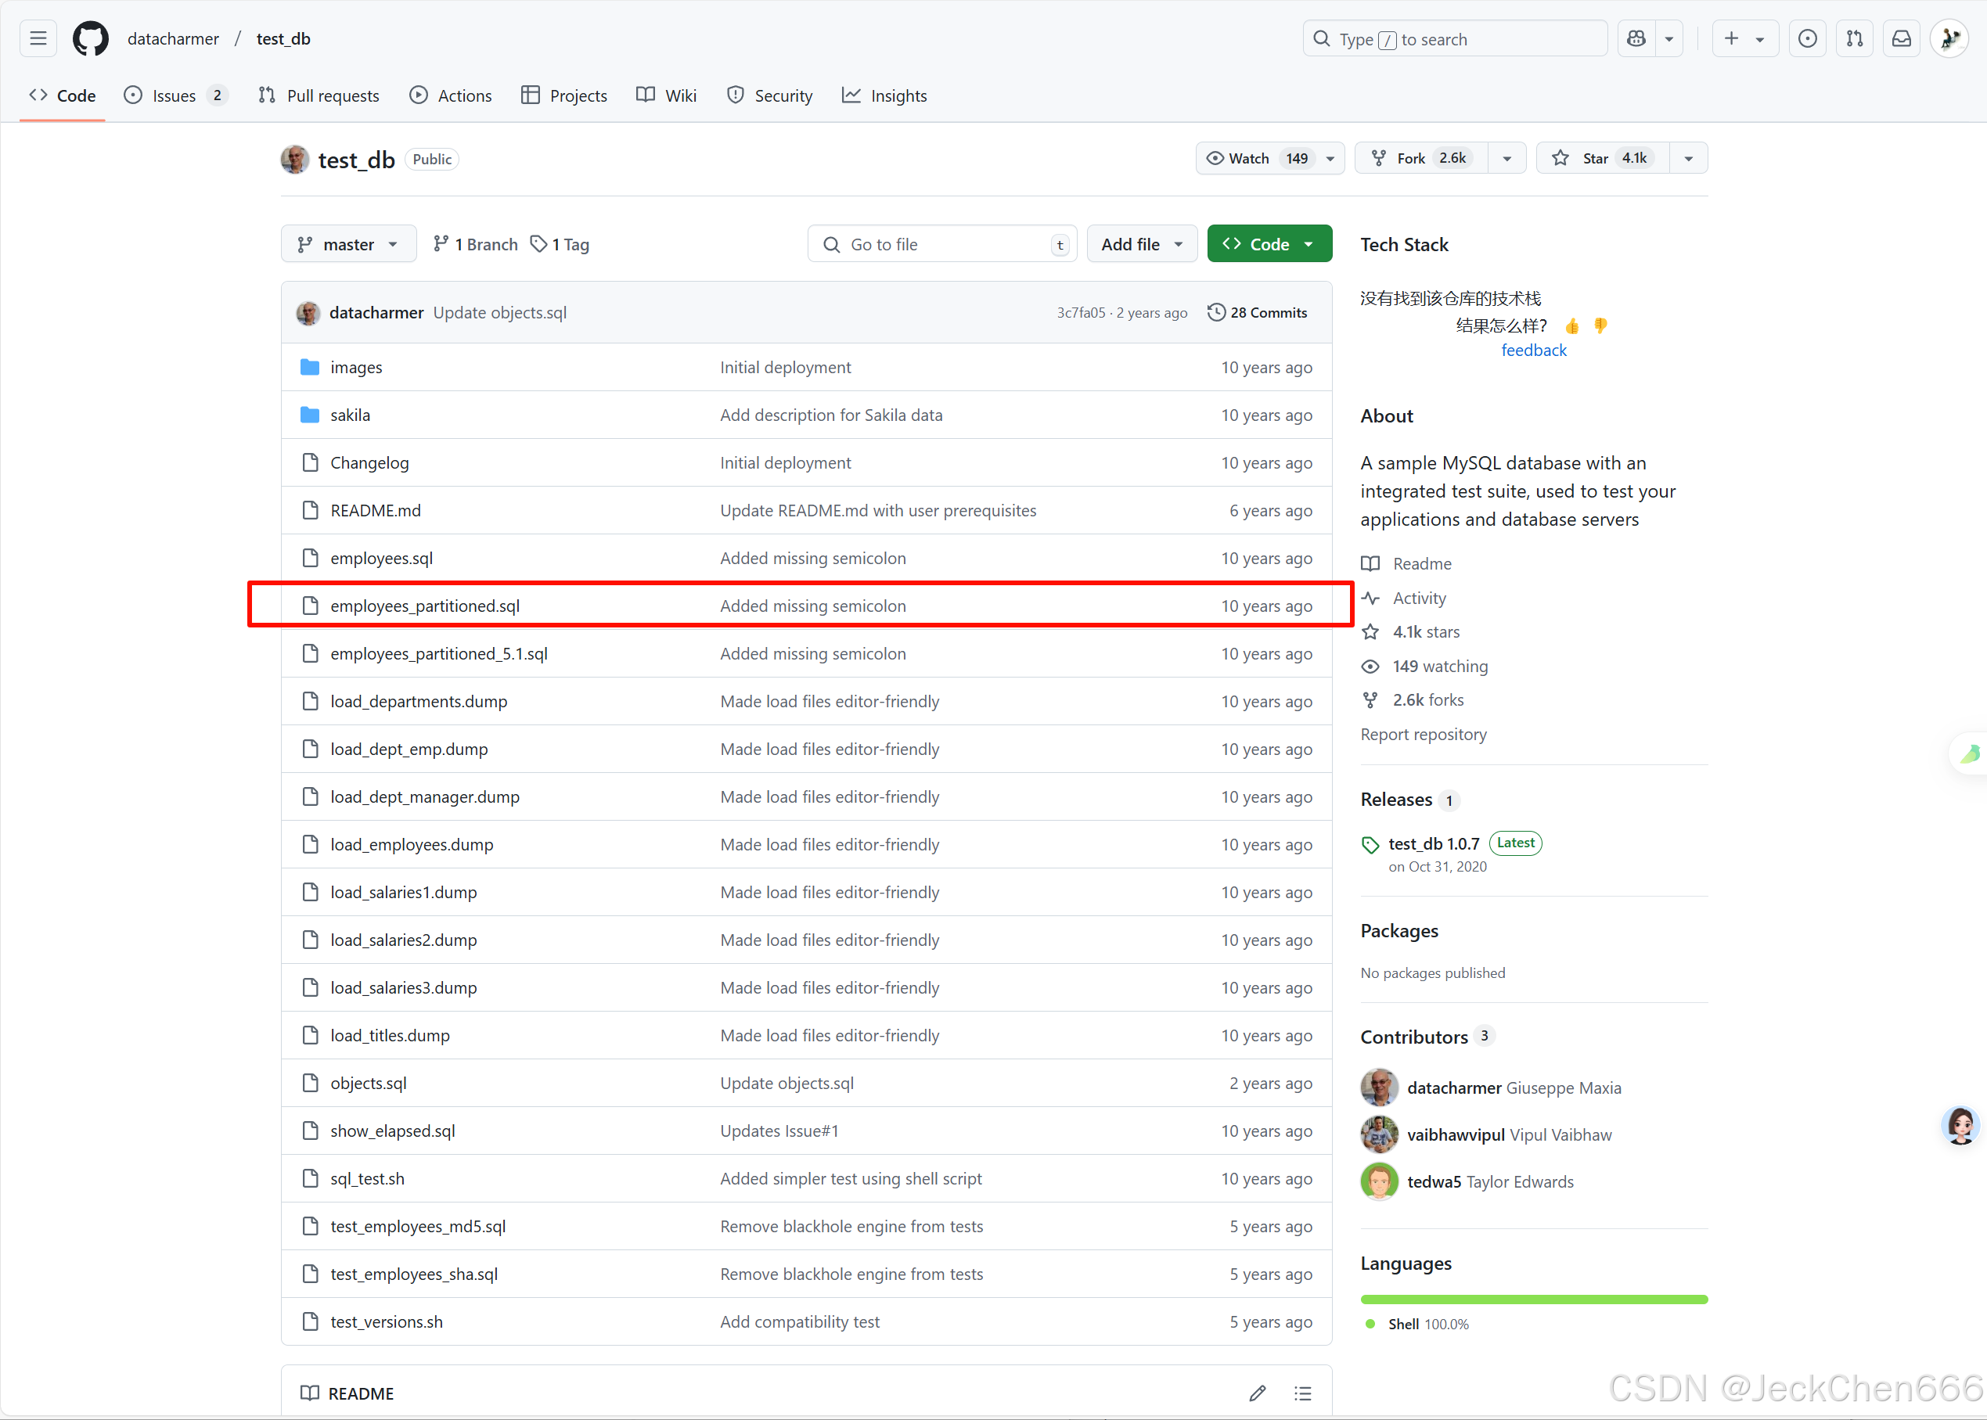The image size is (1987, 1420).
Task: Open the master branch selector dropdown
Action: [348, 244]
